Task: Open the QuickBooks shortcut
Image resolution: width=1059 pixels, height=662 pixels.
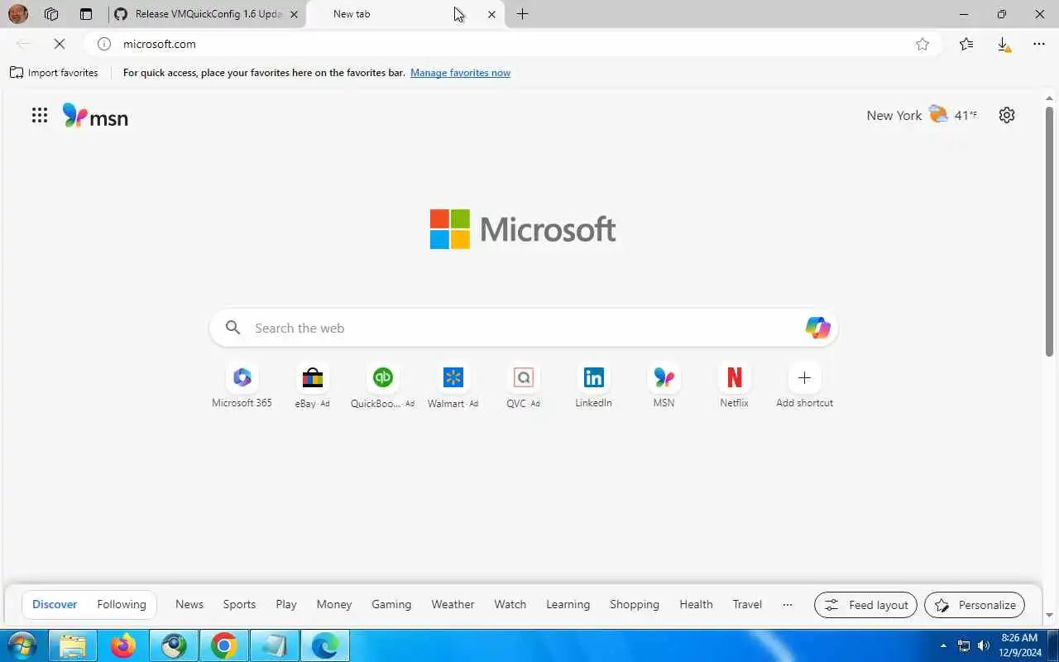Action: coord(382,386)
